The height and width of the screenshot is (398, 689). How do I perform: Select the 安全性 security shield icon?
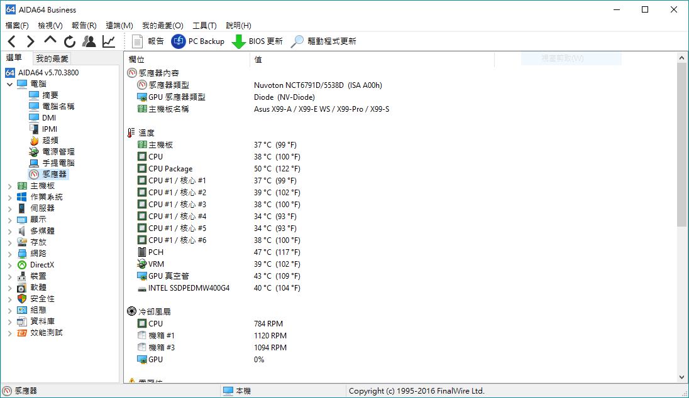21,299
